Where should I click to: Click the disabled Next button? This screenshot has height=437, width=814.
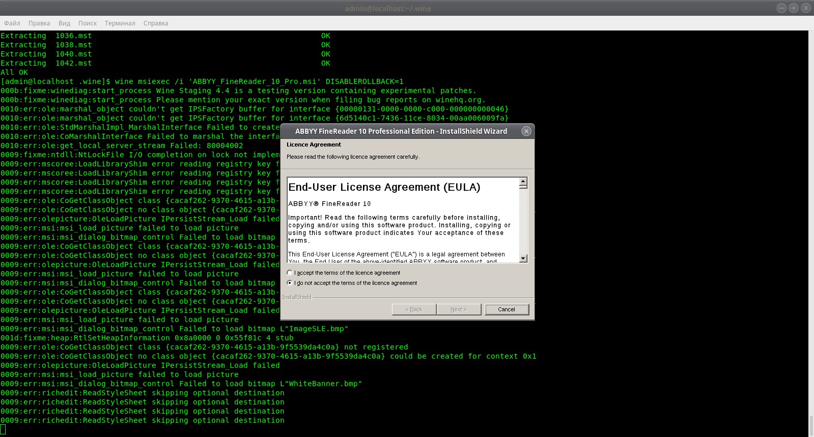(x=458, y=309)
